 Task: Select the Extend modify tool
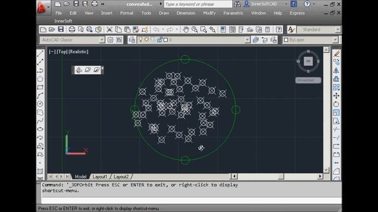click(336, 138)
